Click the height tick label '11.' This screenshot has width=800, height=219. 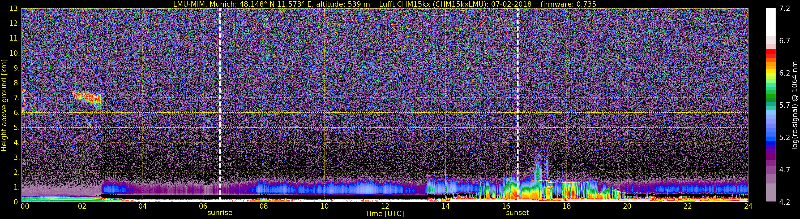15,38
